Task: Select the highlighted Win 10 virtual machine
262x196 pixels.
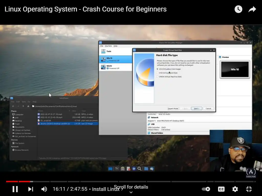Action: pos(116,59)
